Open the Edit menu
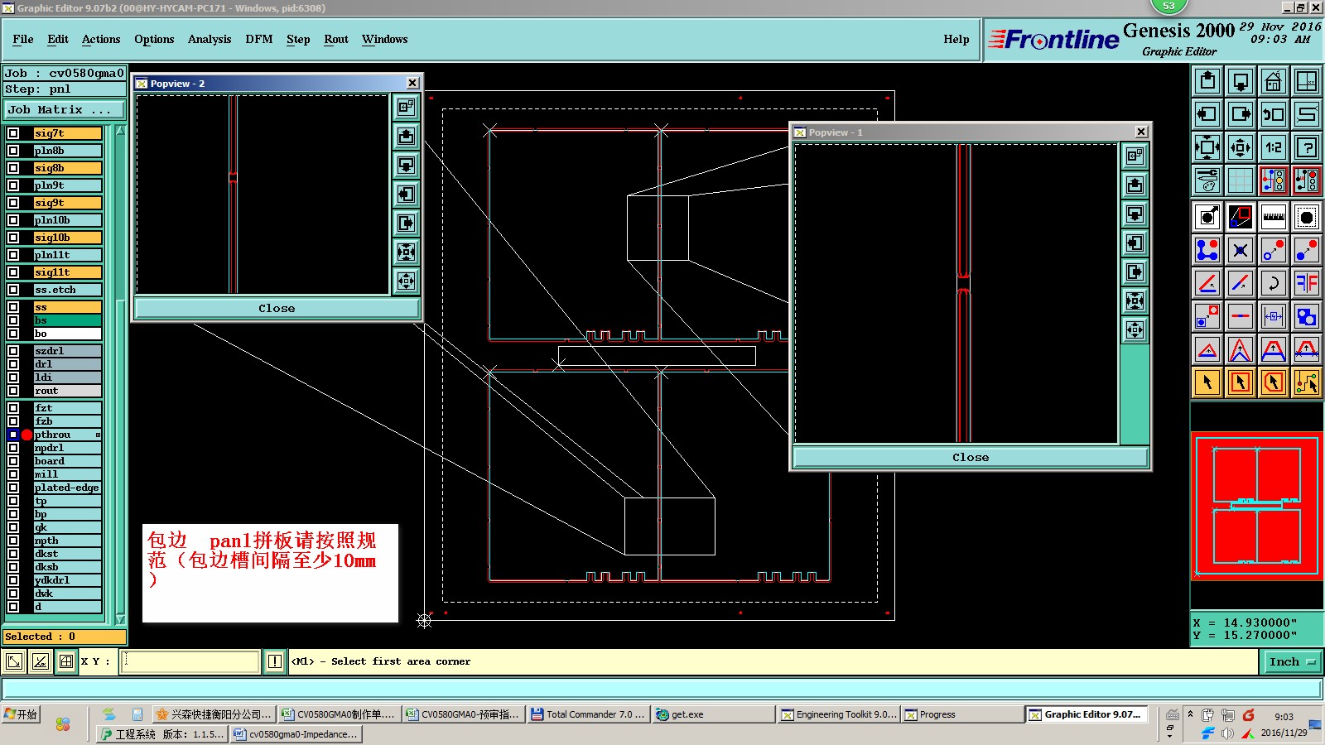The height and width of the screenshot is (745, 1325). (x=58, y=39)
